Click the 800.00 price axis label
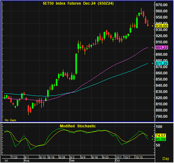174x163 pixels. 162,110
